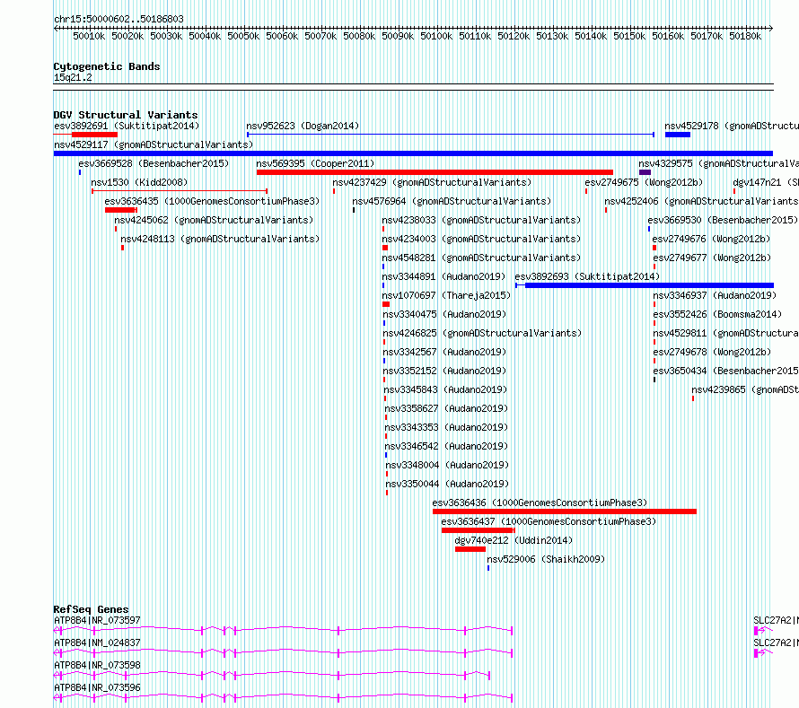Select the nsv3346542 (Audano2019) label
The height and width of the screenshot is (708, 799).
click(446, 446)
